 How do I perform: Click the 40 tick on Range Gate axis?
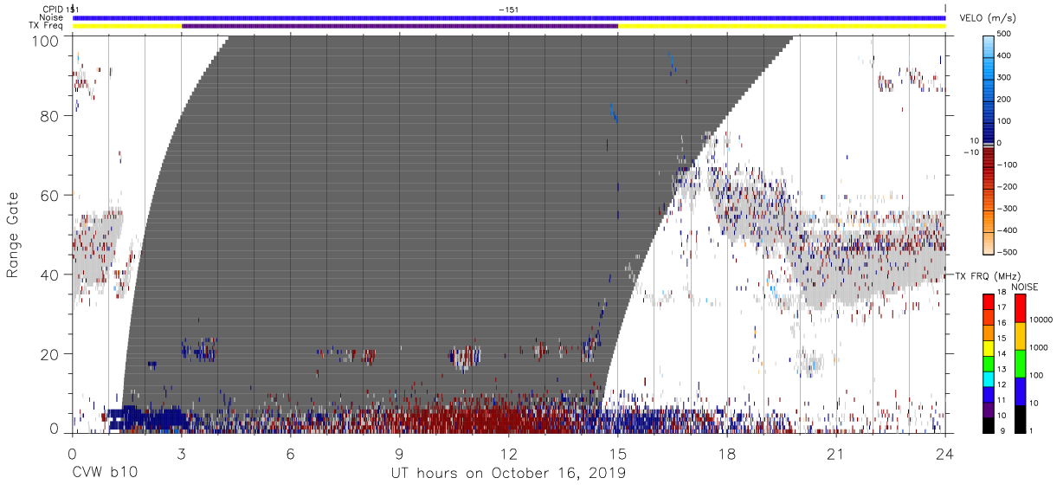(x=52, y=275)
